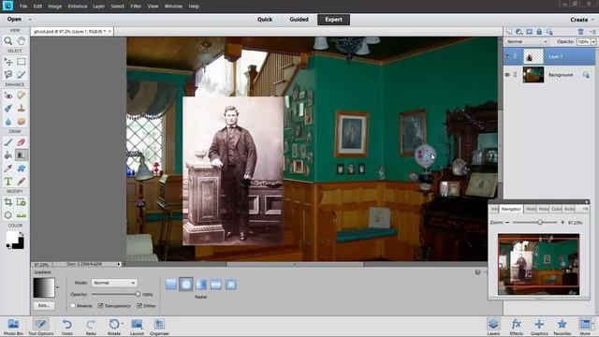
Task: Hide the Background layer with eye icon
Action: [507, 75]
